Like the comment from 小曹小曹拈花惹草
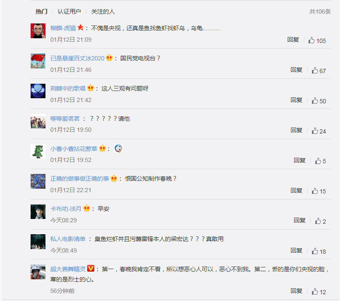 pos(318,161)
